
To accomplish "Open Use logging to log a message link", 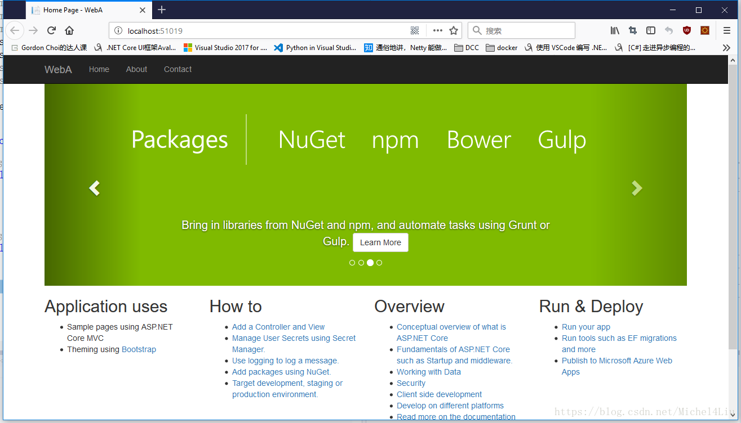I will (x=285, y=361).
